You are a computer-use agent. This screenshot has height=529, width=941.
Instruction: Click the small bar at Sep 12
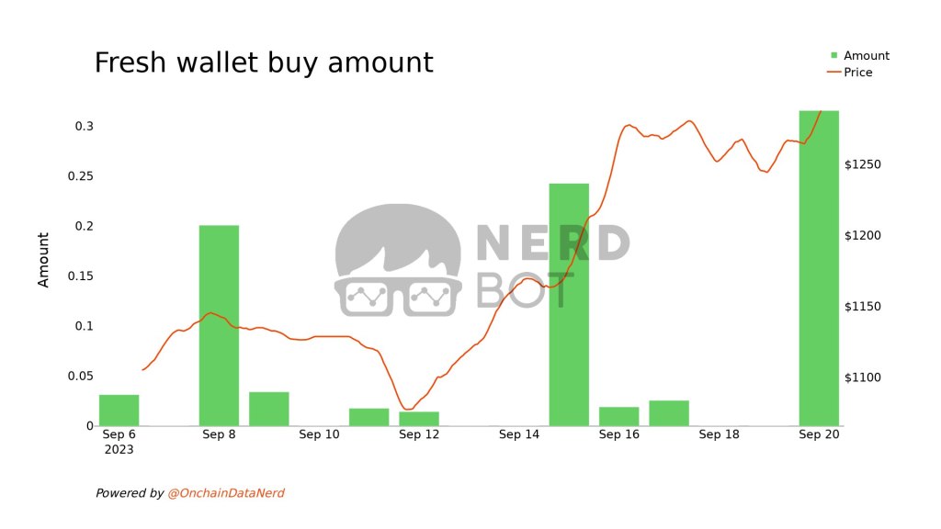pos(419,419)
